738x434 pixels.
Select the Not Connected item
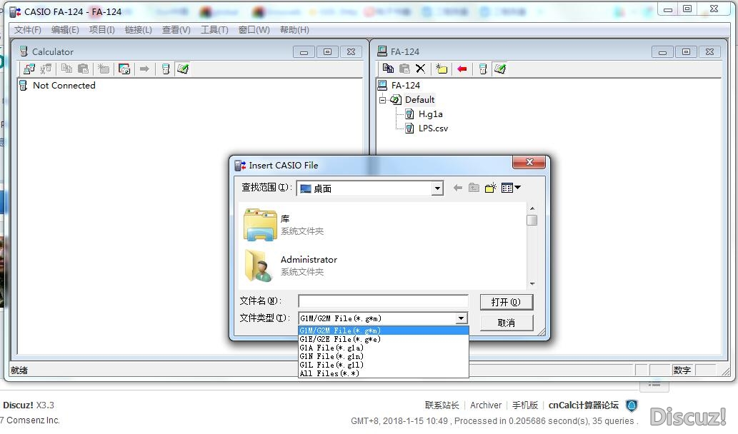point(64,86)
